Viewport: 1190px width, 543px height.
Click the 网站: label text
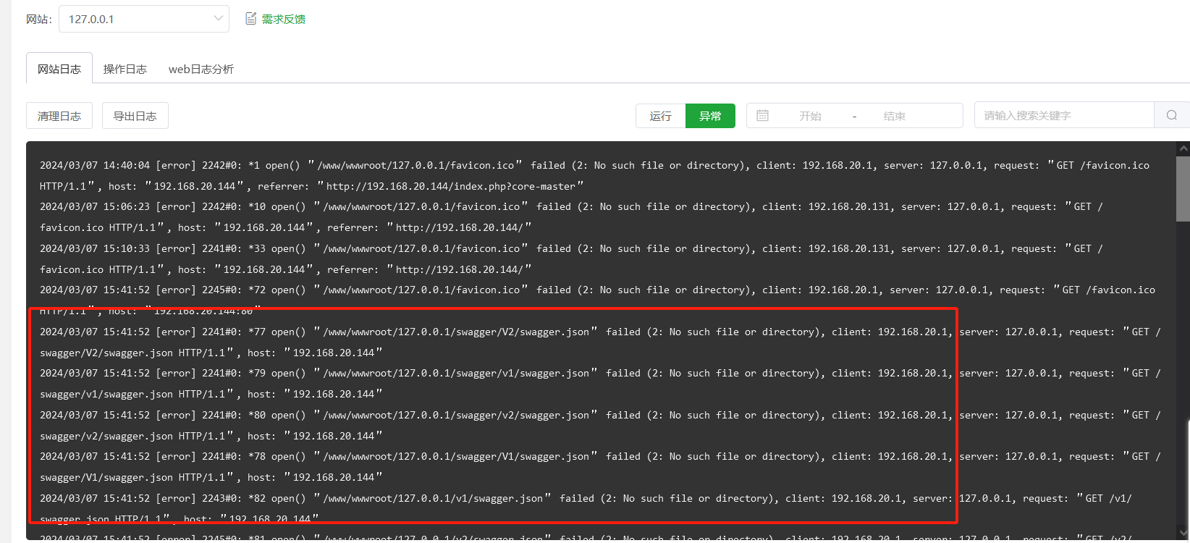coord(39,19)
